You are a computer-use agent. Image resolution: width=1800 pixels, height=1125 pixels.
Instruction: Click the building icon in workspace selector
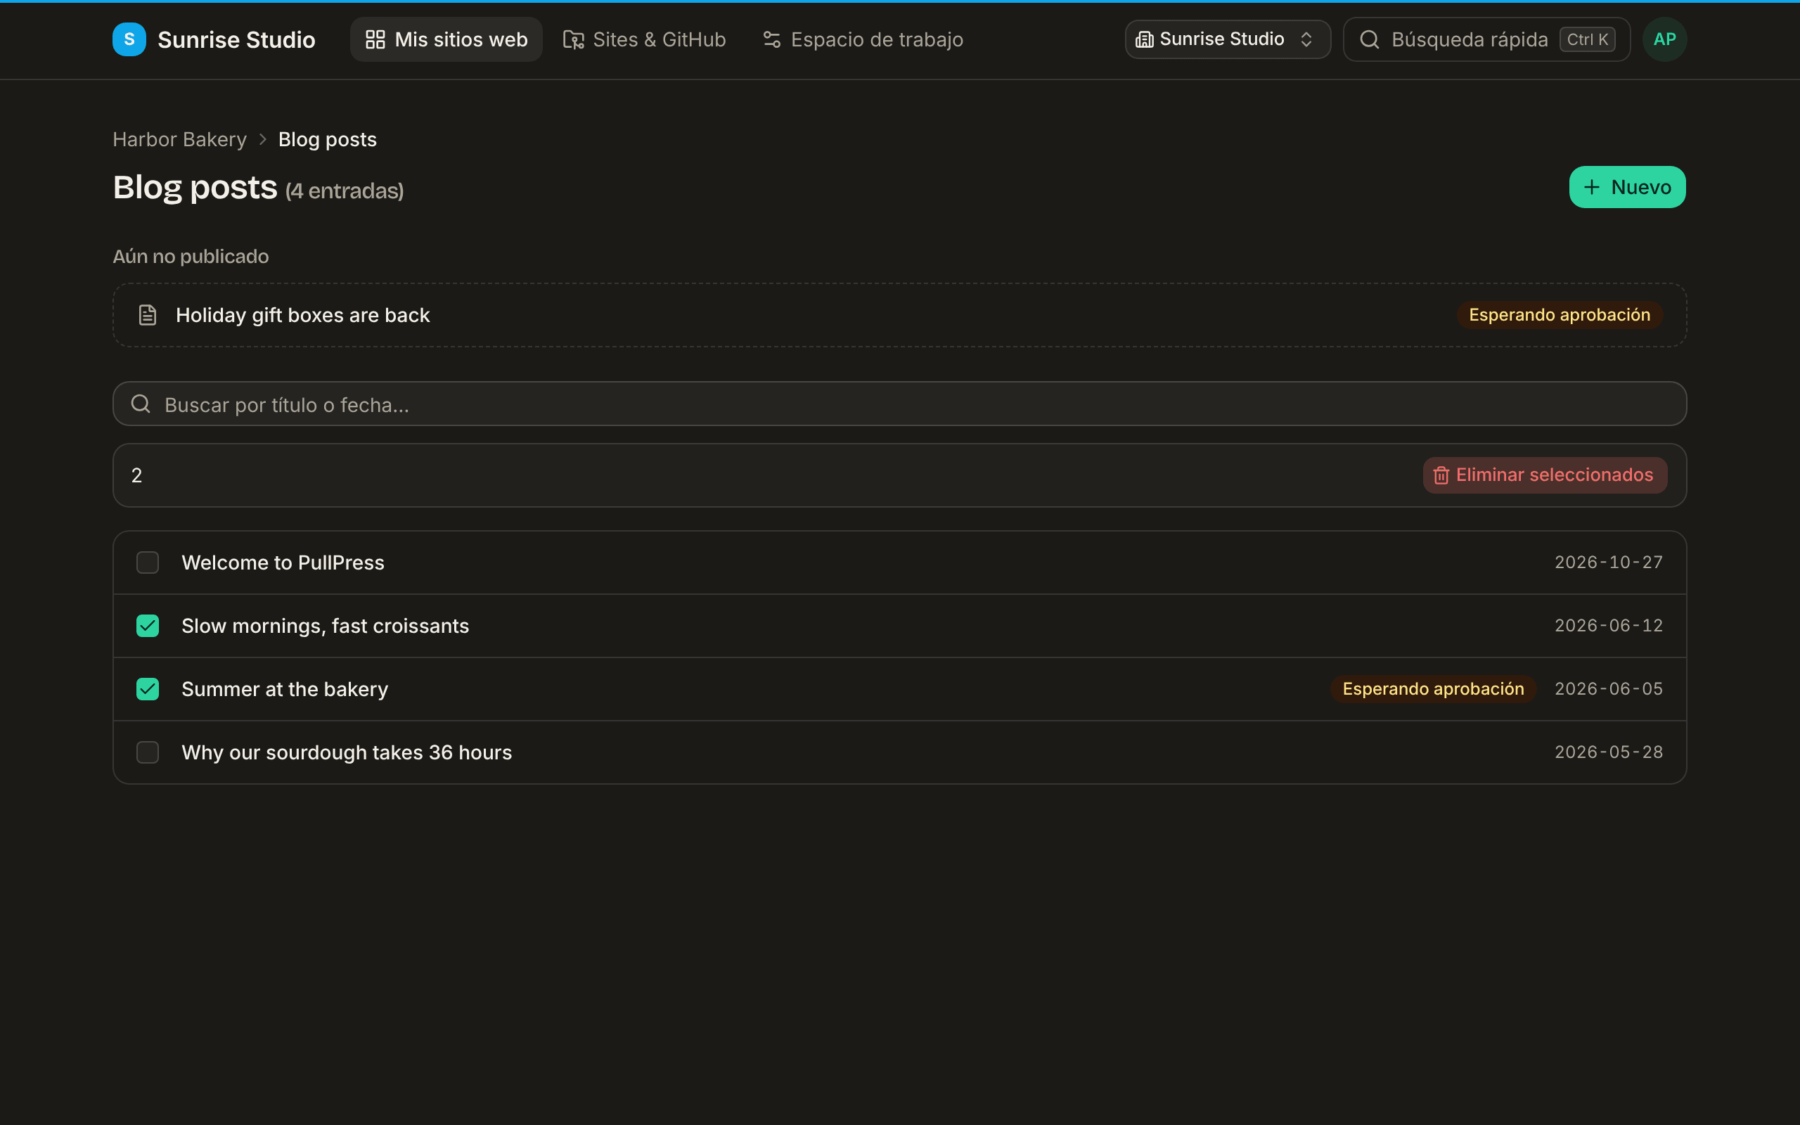1144,39
